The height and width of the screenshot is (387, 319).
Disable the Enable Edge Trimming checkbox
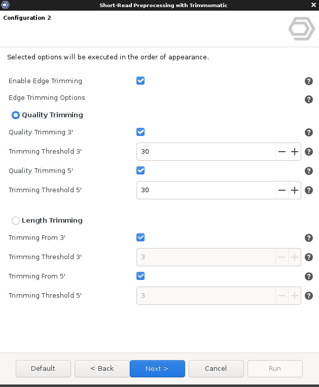point(140,81)
